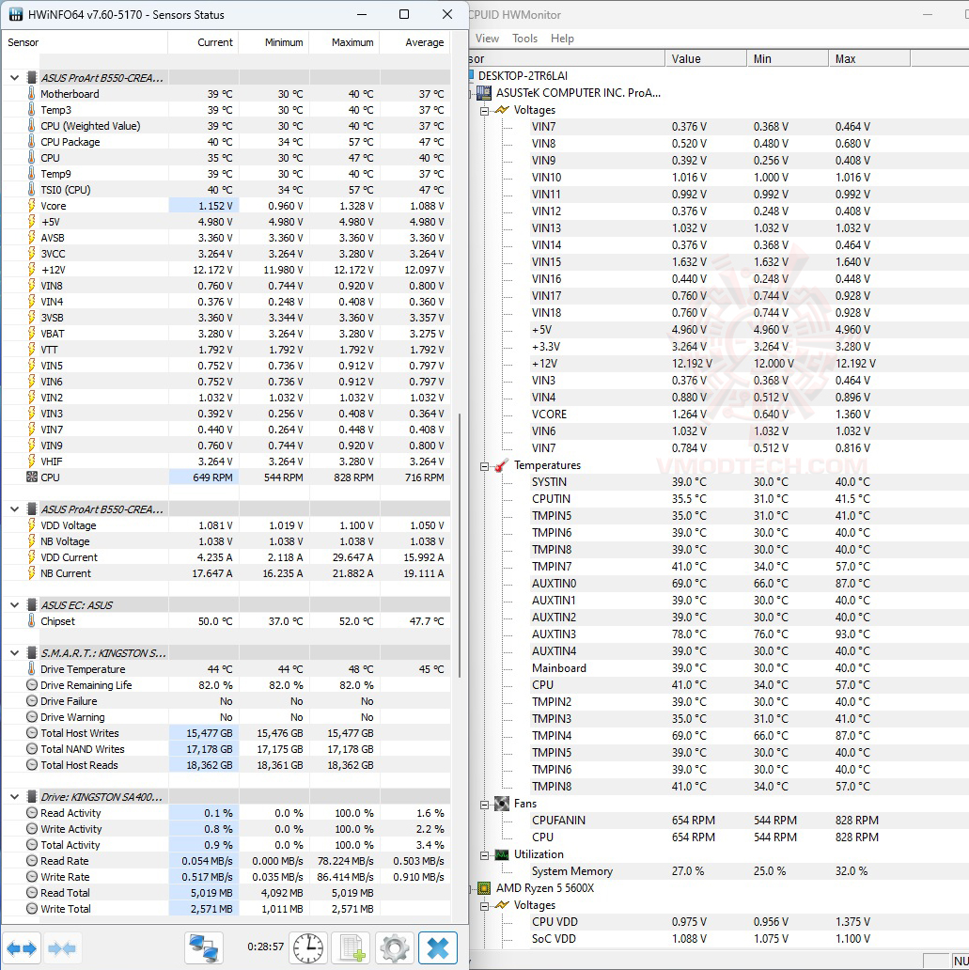Image resolution: width=969 pixels, height=970 pixels.
Task: Open HWiNFO sensor settings gear icon
Action: click(x=394, y=947)
